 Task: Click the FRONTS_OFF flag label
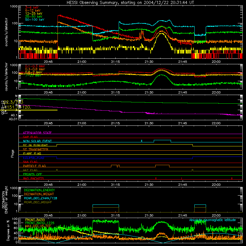click(33, 174)
